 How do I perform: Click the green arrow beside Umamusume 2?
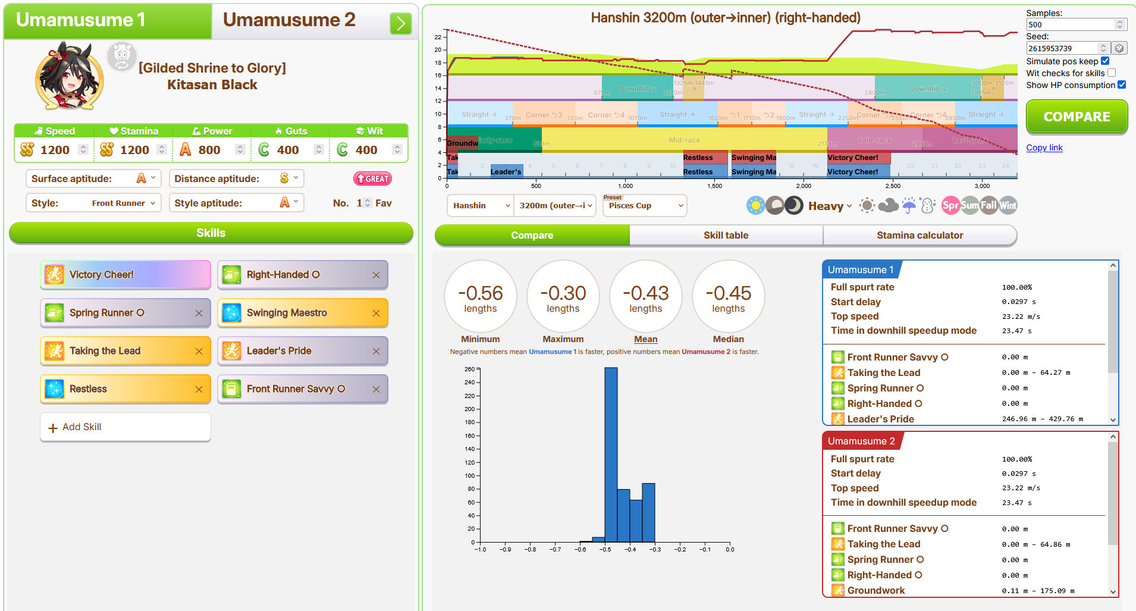pos(401,23)
